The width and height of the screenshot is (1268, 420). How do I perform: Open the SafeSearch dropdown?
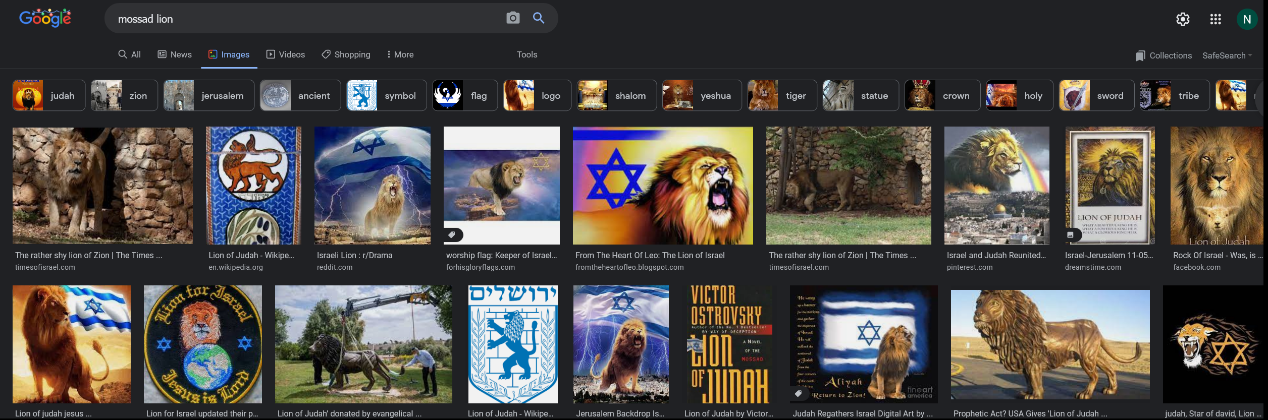(1227, 55)
